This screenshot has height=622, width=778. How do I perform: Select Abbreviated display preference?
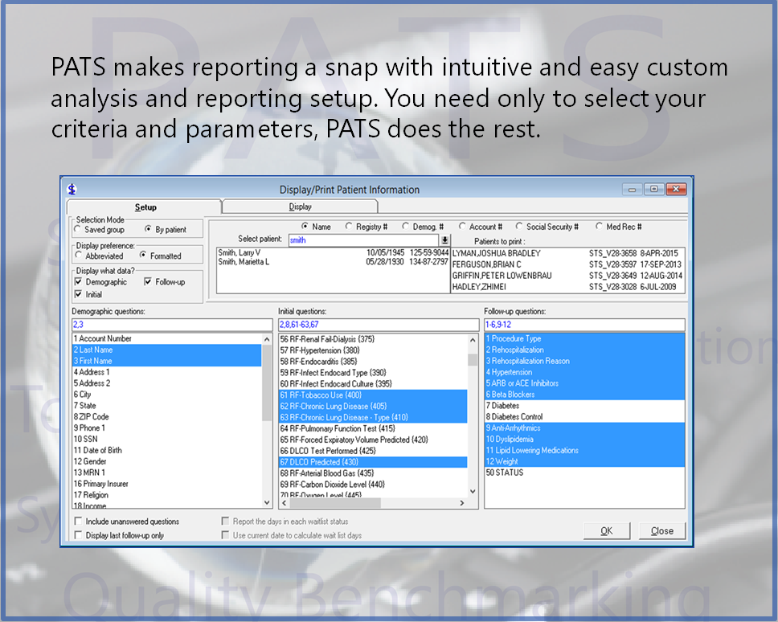[99, 256]
